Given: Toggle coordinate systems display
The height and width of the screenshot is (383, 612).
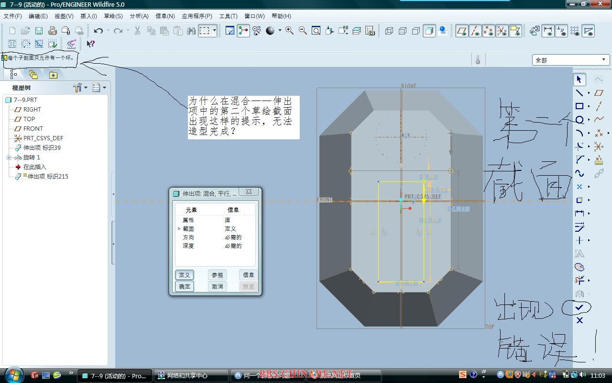Looking at the screenshot, I should point(502,31).
